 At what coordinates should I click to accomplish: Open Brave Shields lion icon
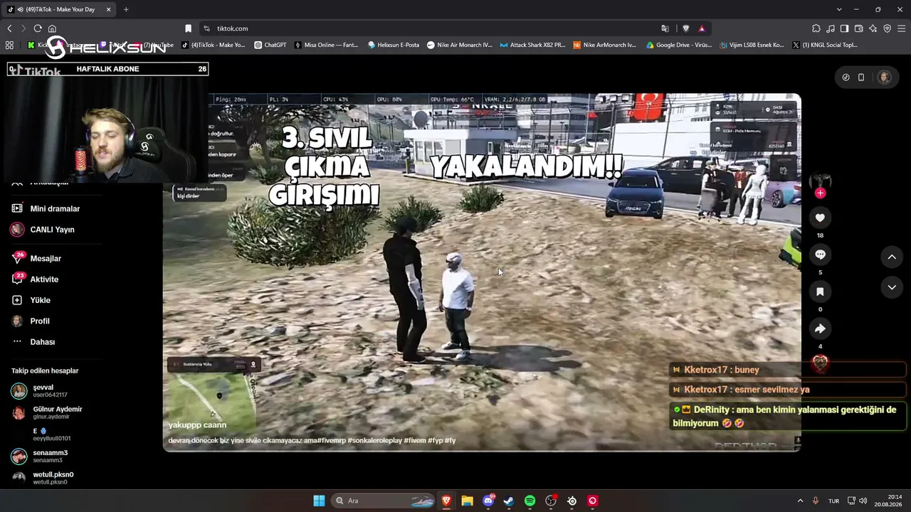pos(685,28)
